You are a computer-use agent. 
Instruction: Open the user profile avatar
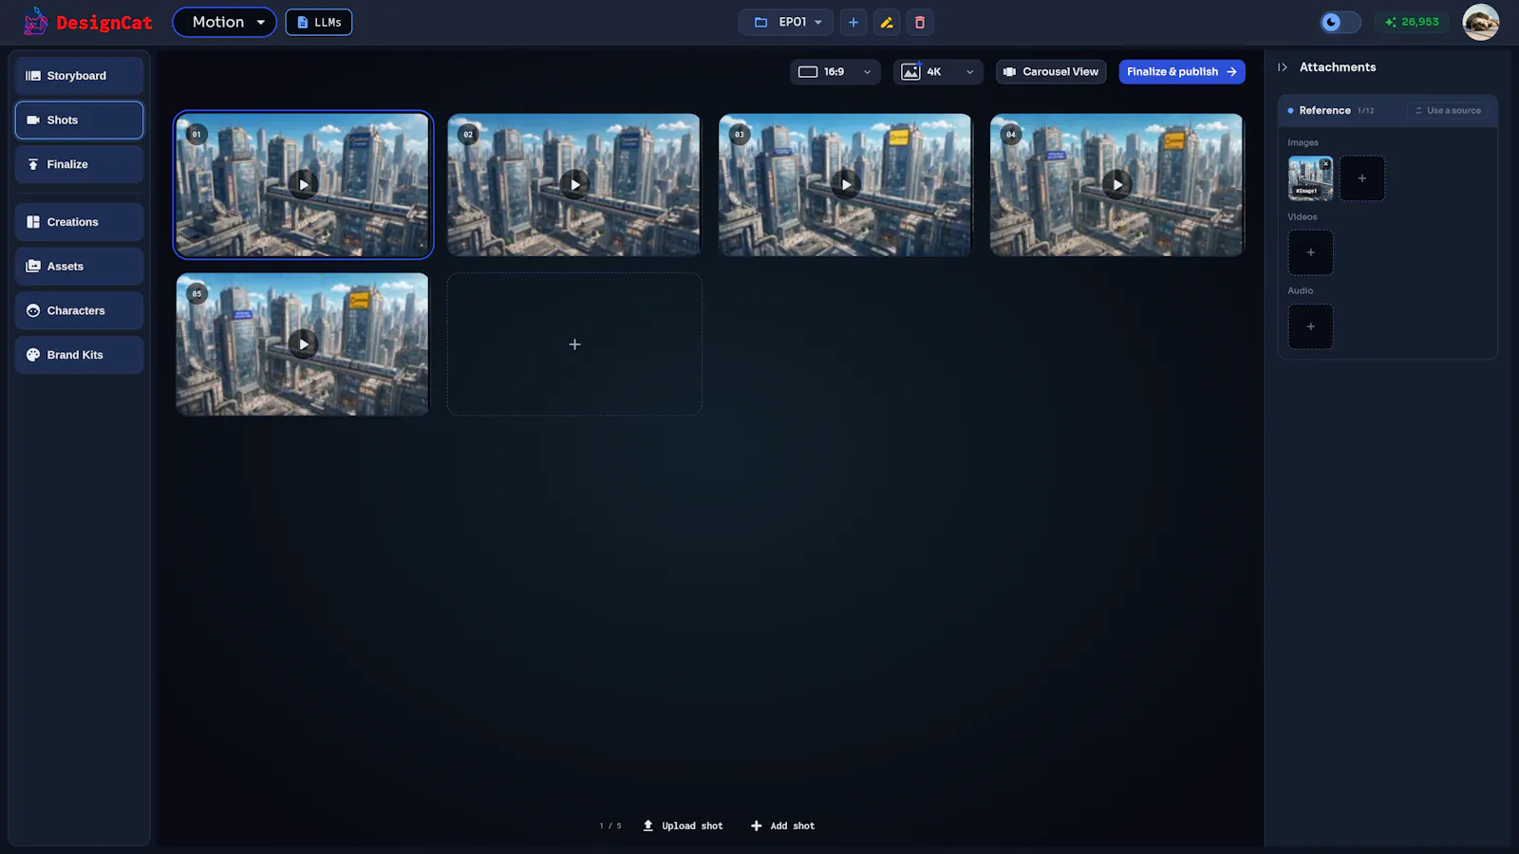[x=1481, y=22]
